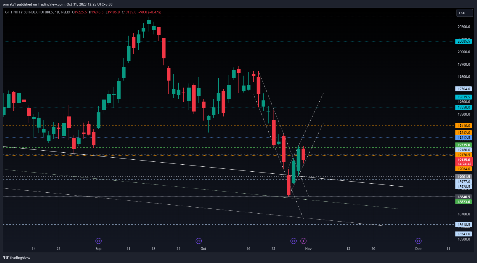The image size is (477, 263).
Task: Select the 19180.0 price line label
Action: (x=464, y=150)
